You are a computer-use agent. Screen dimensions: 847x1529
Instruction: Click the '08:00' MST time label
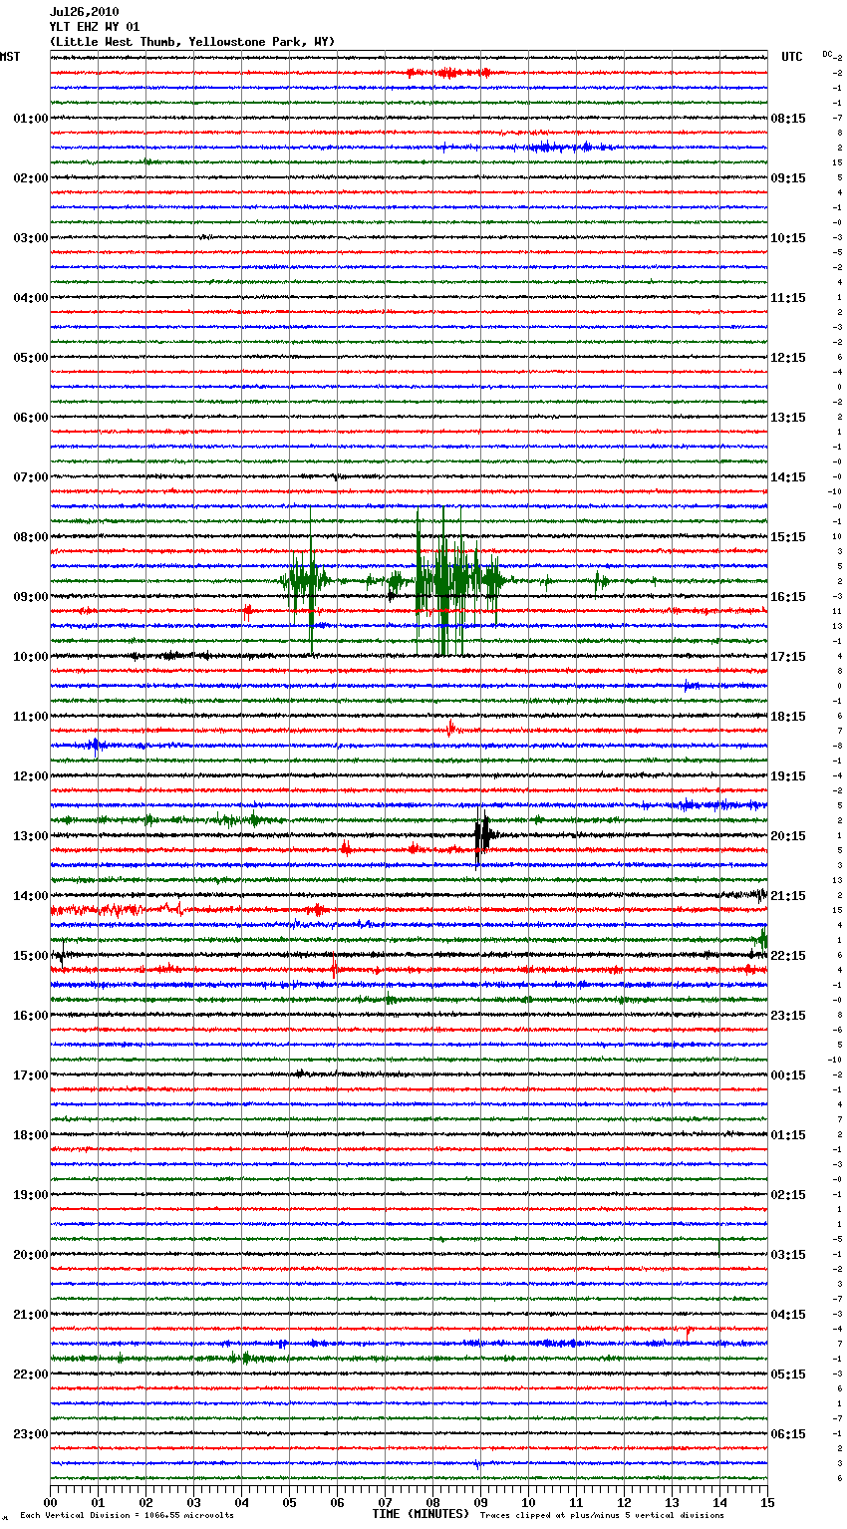coord(30,537)
